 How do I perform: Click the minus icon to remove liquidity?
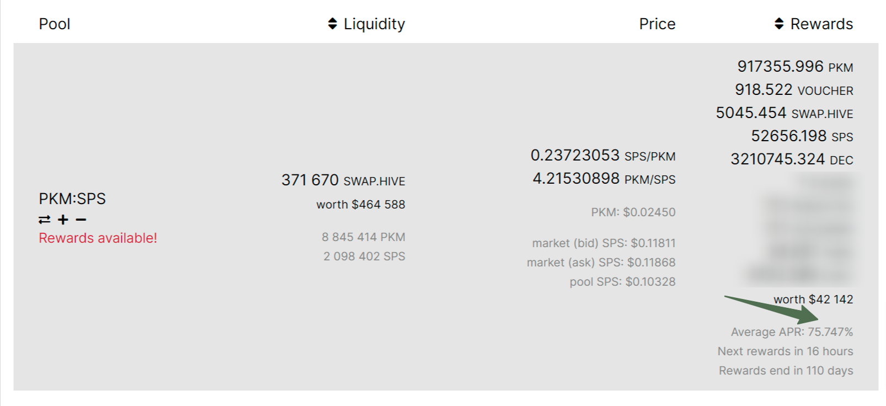tap(81, 220)
